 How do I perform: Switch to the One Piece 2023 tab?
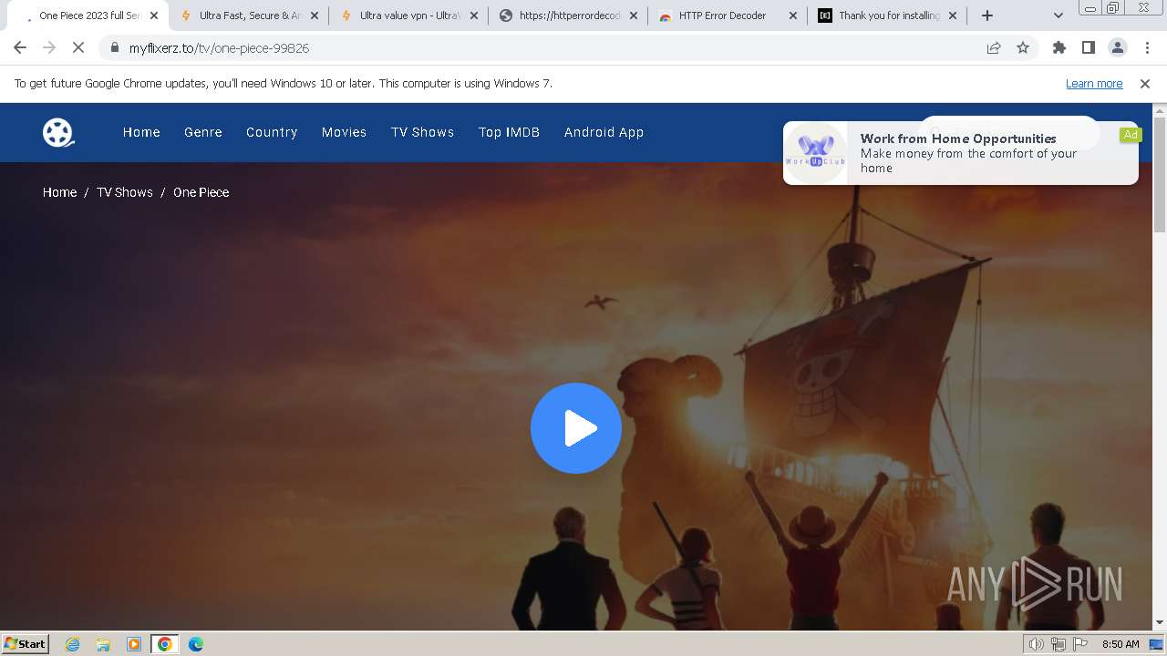click(x=89, y=15)
